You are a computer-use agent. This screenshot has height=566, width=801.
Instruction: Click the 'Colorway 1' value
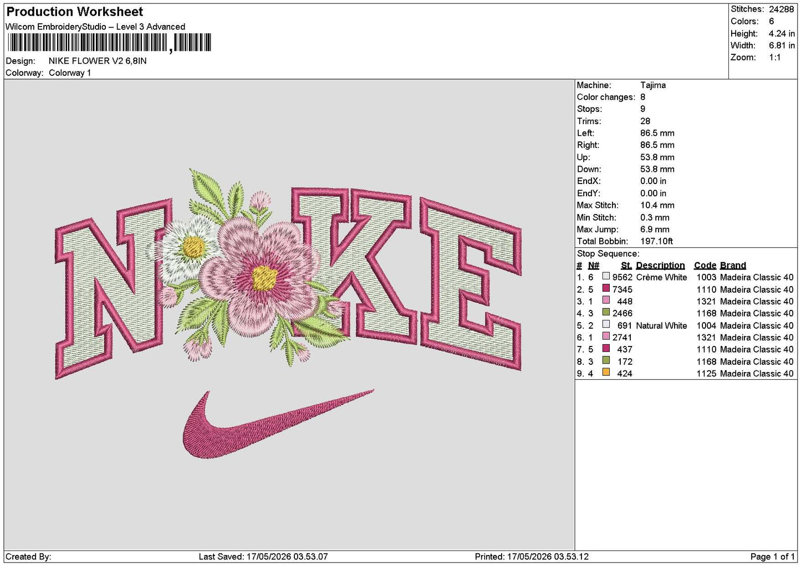(70, 73)
